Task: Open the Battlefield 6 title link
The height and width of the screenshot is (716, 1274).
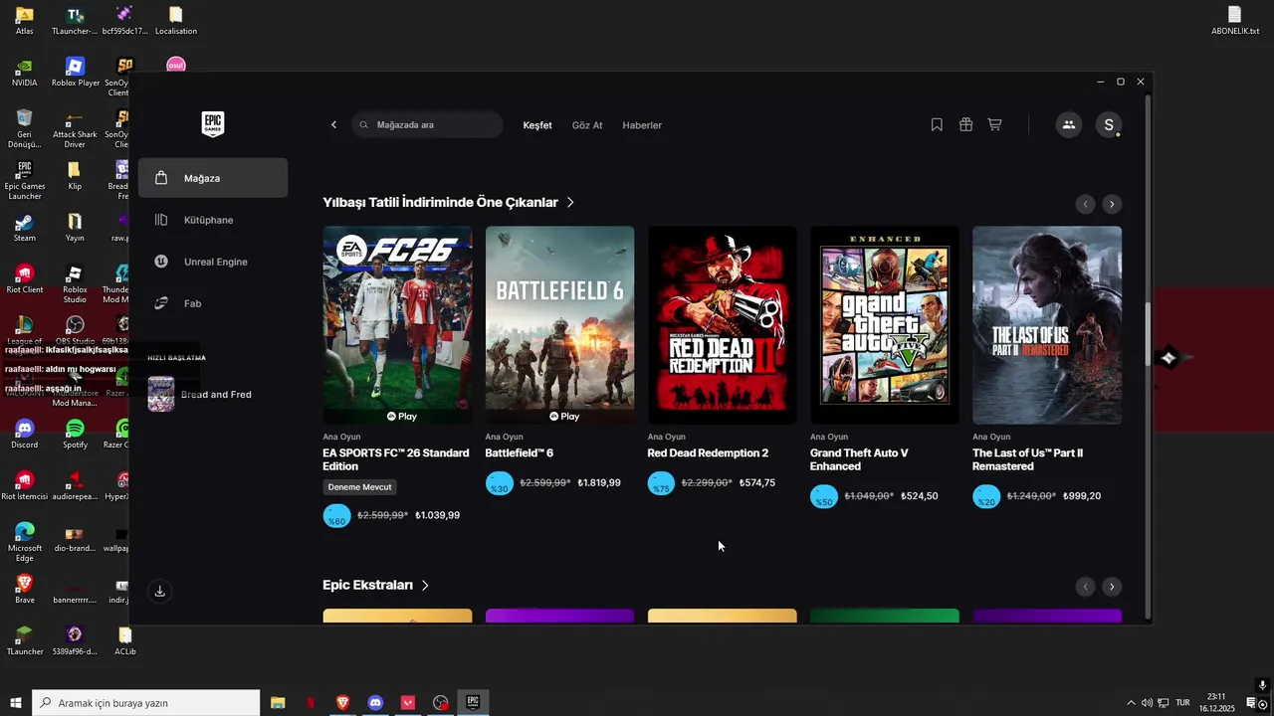Action: tap(519, 453)
